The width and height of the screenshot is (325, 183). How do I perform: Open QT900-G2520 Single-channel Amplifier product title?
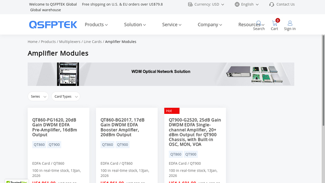(x=195, y=132)
